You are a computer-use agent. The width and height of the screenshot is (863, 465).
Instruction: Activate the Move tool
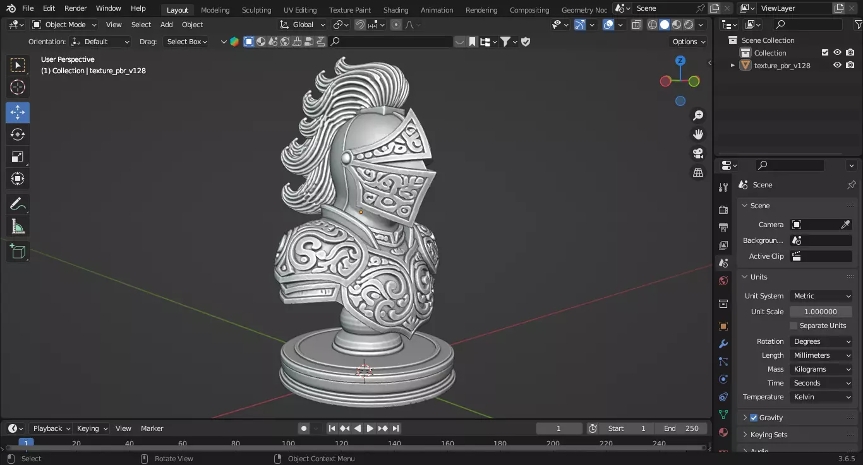[x=18, y=113]
